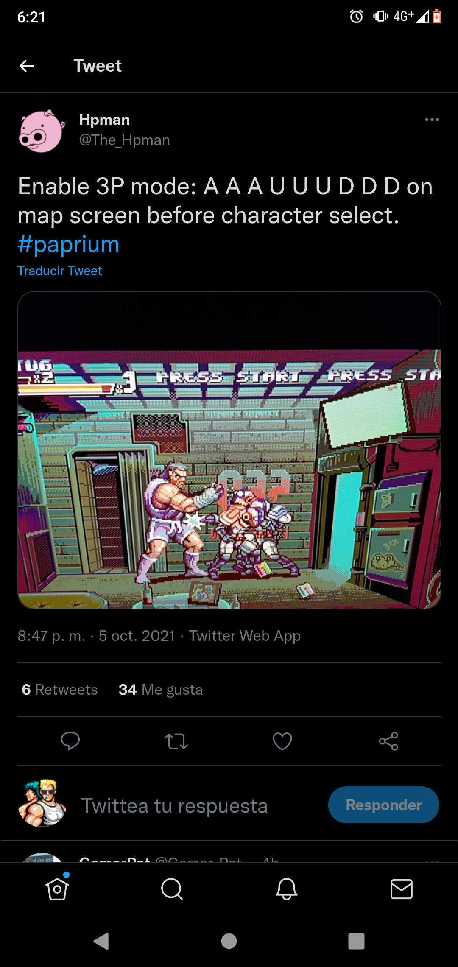Open the Messages envelope icon

point(401,889)
